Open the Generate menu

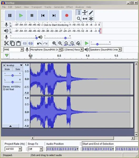[x=59, y=7]
